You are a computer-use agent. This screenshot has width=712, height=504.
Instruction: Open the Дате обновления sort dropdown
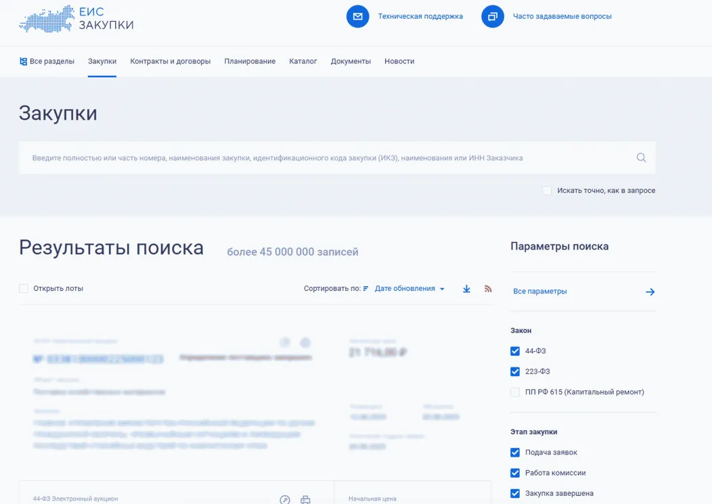pos(409,289)
